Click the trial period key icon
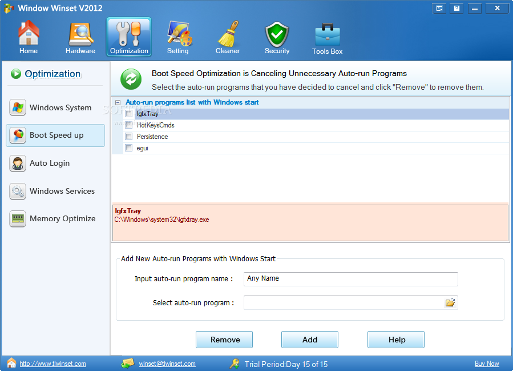Screen dimensions: 513x371 [235, 364]
